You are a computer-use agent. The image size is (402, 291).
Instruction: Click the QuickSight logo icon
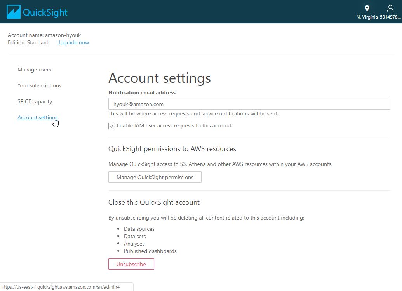coord(13,12)
